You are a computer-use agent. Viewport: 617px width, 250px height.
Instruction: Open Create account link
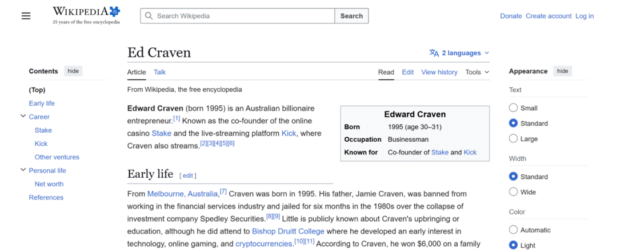click(548, 16)
